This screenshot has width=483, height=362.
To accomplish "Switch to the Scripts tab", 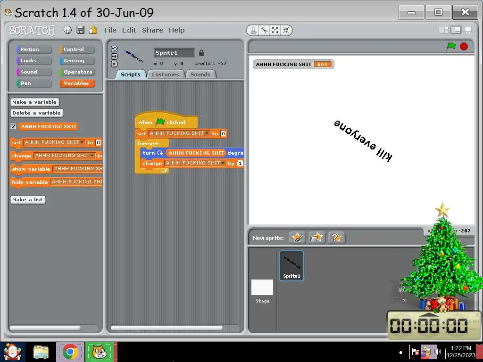I will click(x=131, y=74).
